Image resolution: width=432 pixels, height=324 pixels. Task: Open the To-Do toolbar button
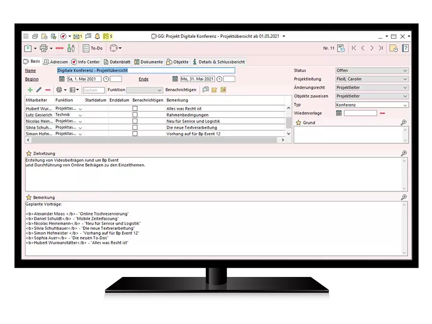pyautogui.click(x=92, y=48)
